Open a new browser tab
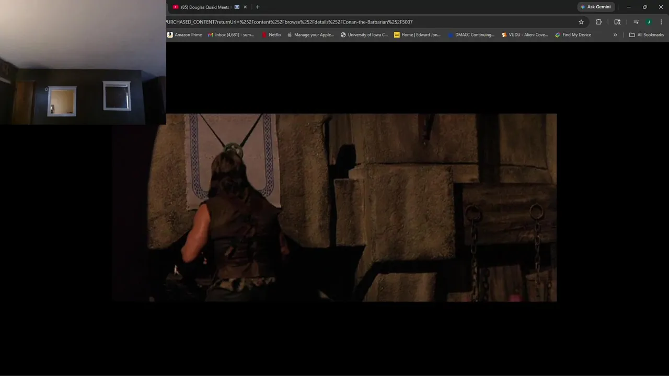669x376 pixels. coord(258,7)
